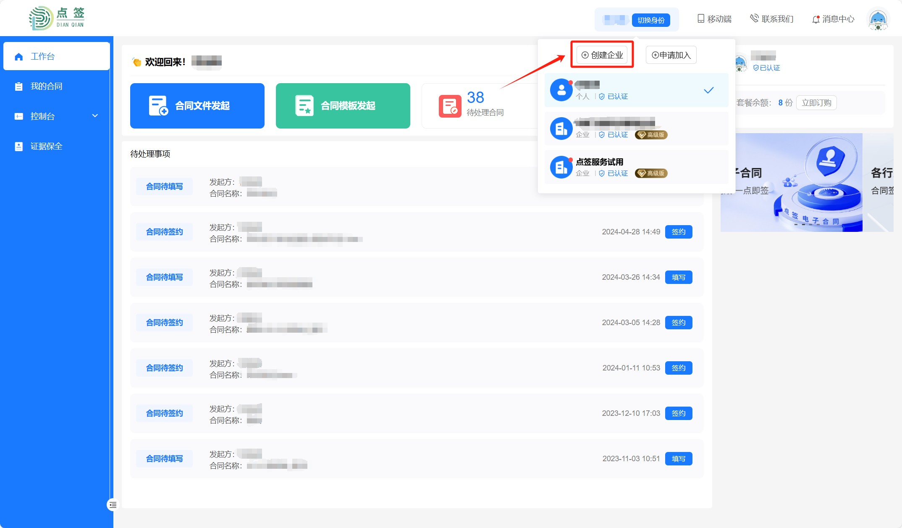Click 签约 for the 2023-12-10 17:03 item
This screenshot has height=528, width=902.
(679, 413)
